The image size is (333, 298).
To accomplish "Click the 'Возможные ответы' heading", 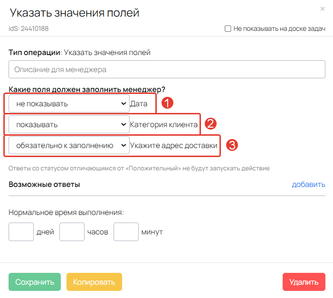I will point(44,184).
